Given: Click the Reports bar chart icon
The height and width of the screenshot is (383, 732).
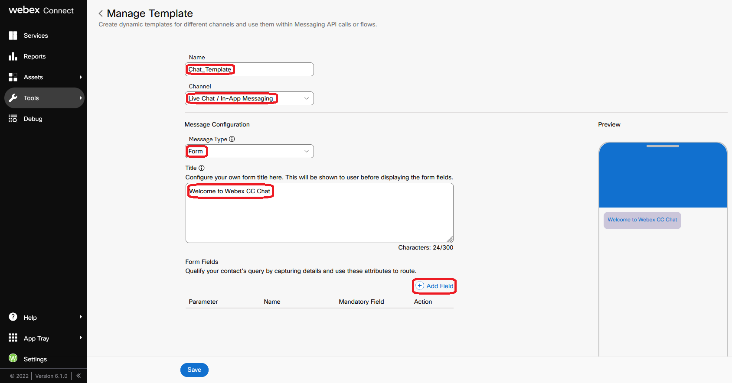Looking at the screenshot, I should [13, 56].
